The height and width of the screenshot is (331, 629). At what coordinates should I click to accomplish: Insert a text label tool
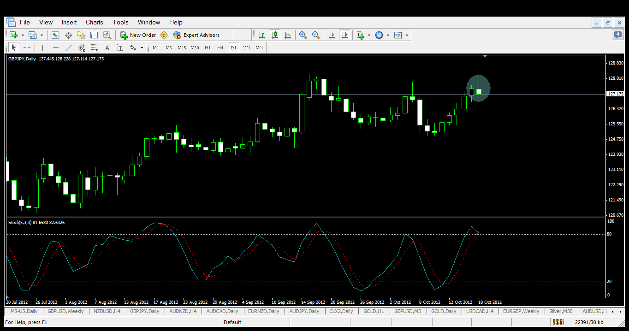(x=120, y=47)
